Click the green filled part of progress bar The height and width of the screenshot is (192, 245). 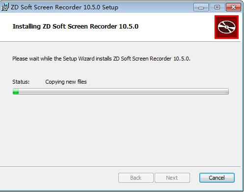coord(16,91)
